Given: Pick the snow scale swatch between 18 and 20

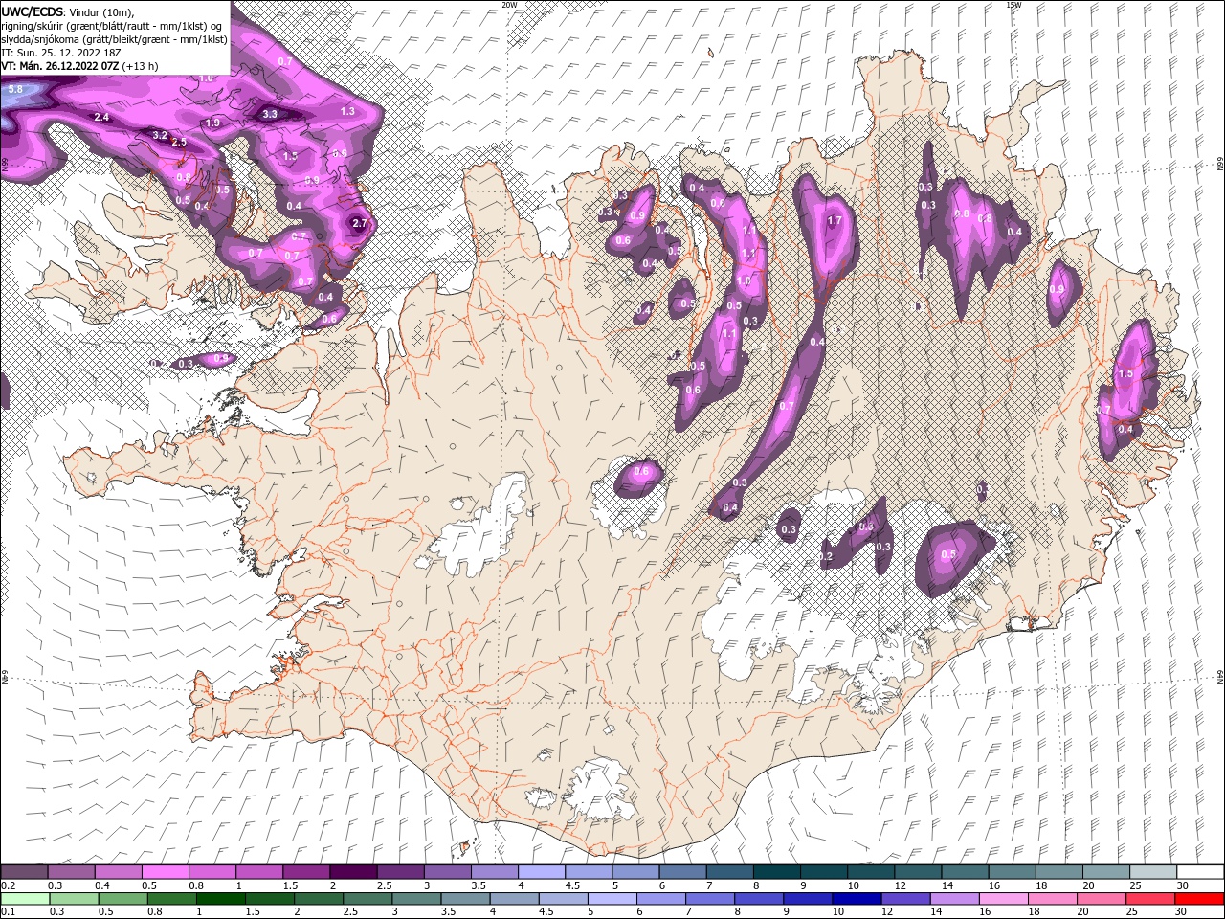Looking at the screenshot, I should point(1058,872).
